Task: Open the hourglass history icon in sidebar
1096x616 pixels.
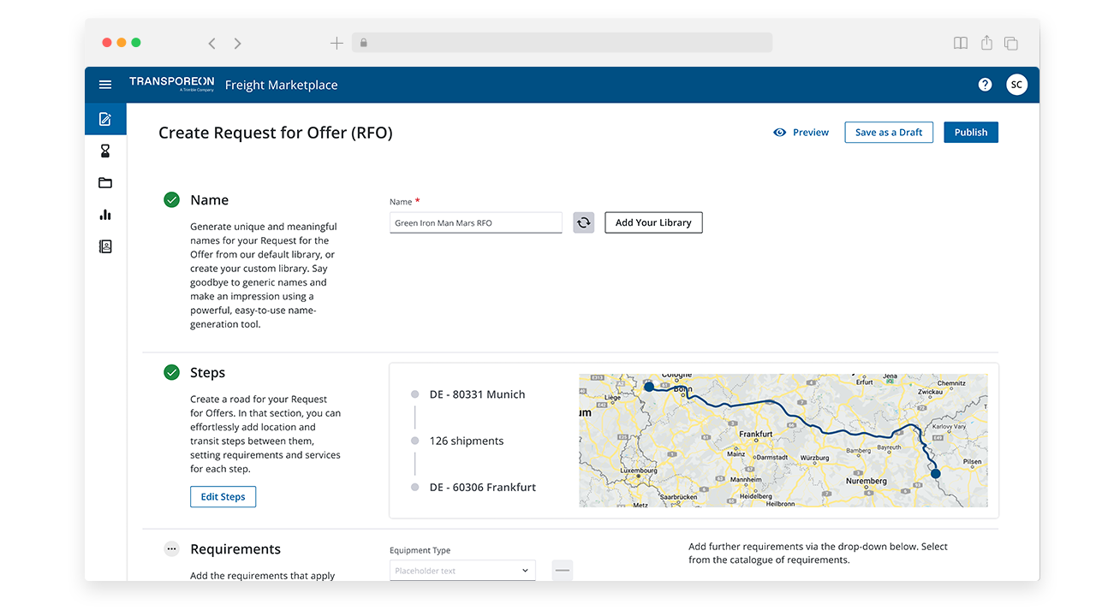Action: (104, 151)
